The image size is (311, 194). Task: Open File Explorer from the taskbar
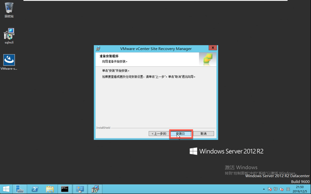tap(50, 189)
